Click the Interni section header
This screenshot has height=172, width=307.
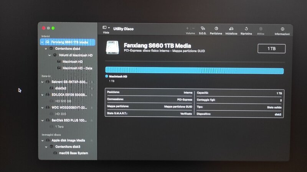pyautogui.click(x=46, y=36)
